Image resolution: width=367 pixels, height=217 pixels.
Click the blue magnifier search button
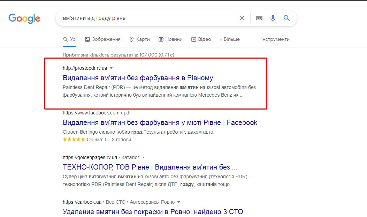[x=287, y=18]
